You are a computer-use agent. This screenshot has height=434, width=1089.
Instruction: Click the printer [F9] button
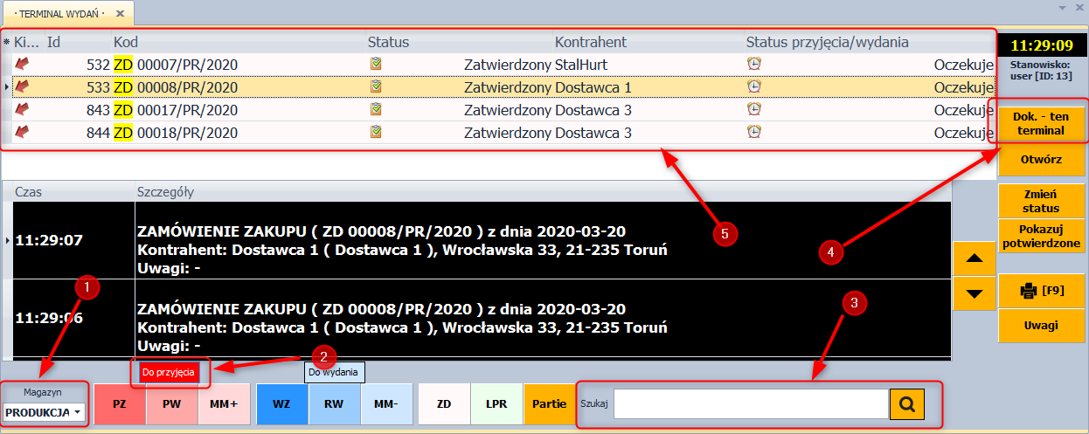click(1040, 291)
